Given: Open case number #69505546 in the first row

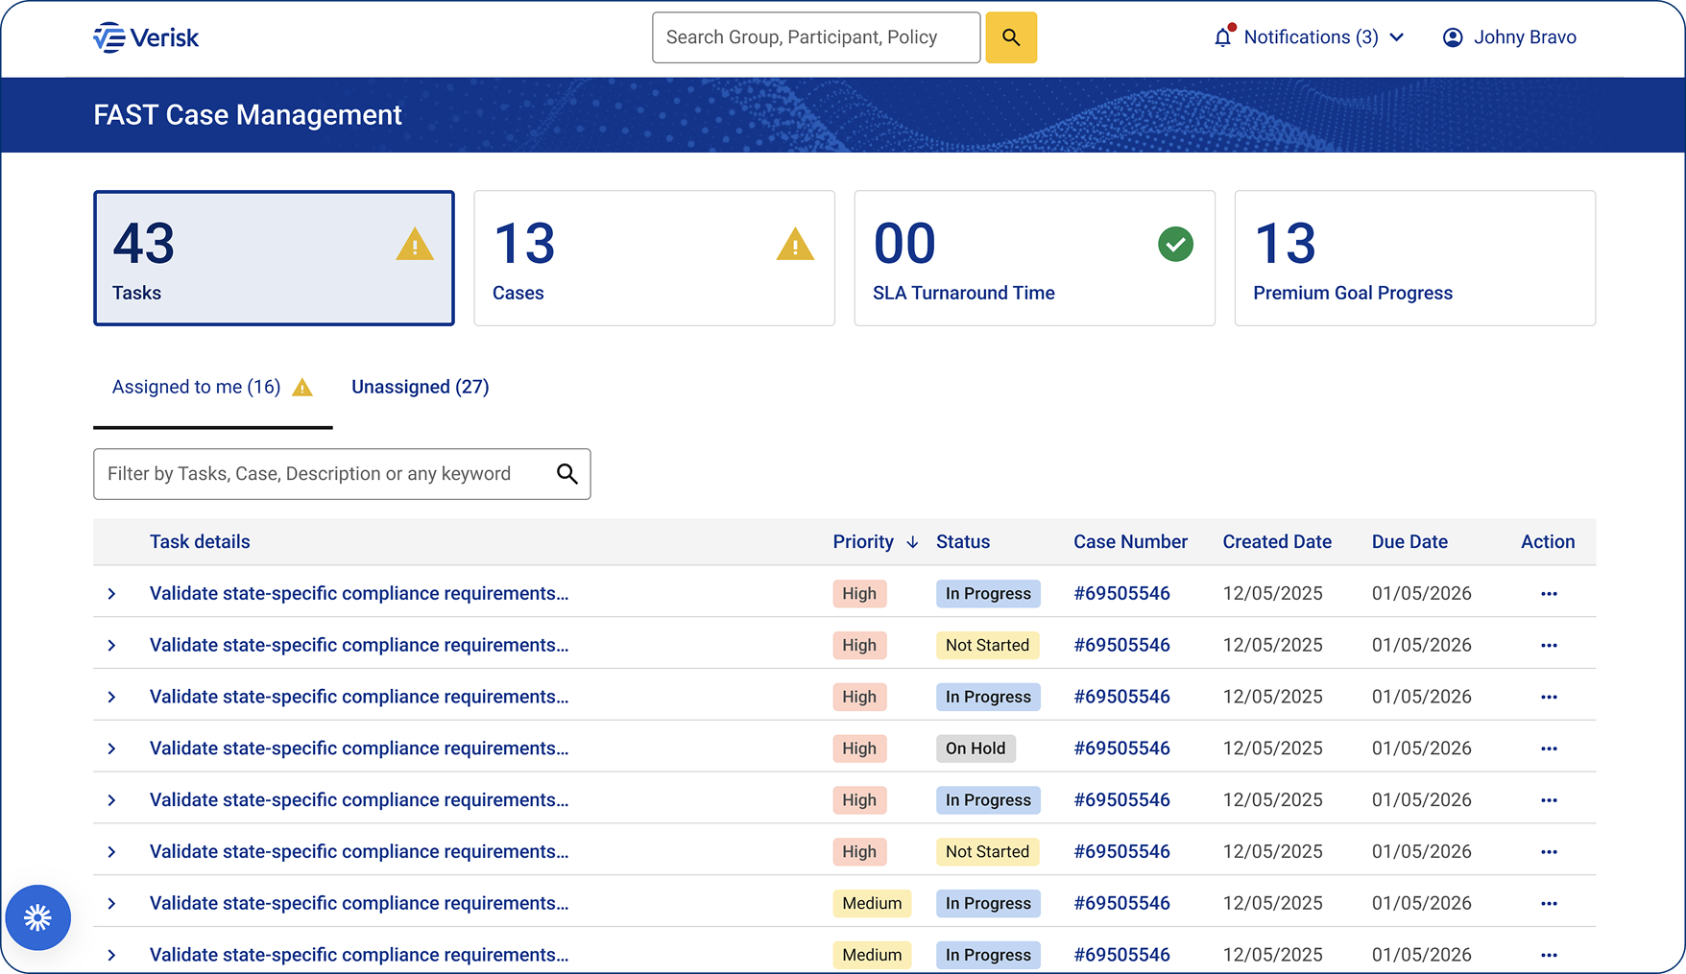Looking at the screenshot, I should (x=1121, y=594).
